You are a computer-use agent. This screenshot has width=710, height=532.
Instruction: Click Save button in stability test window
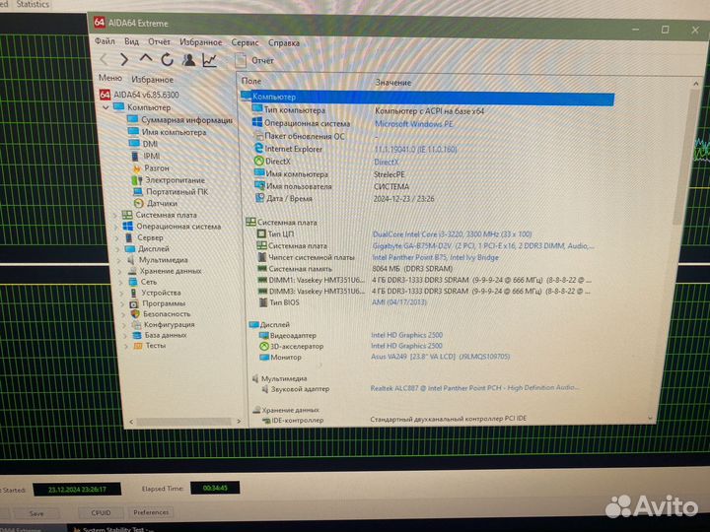pyautogui.click(x=35, y=513)
